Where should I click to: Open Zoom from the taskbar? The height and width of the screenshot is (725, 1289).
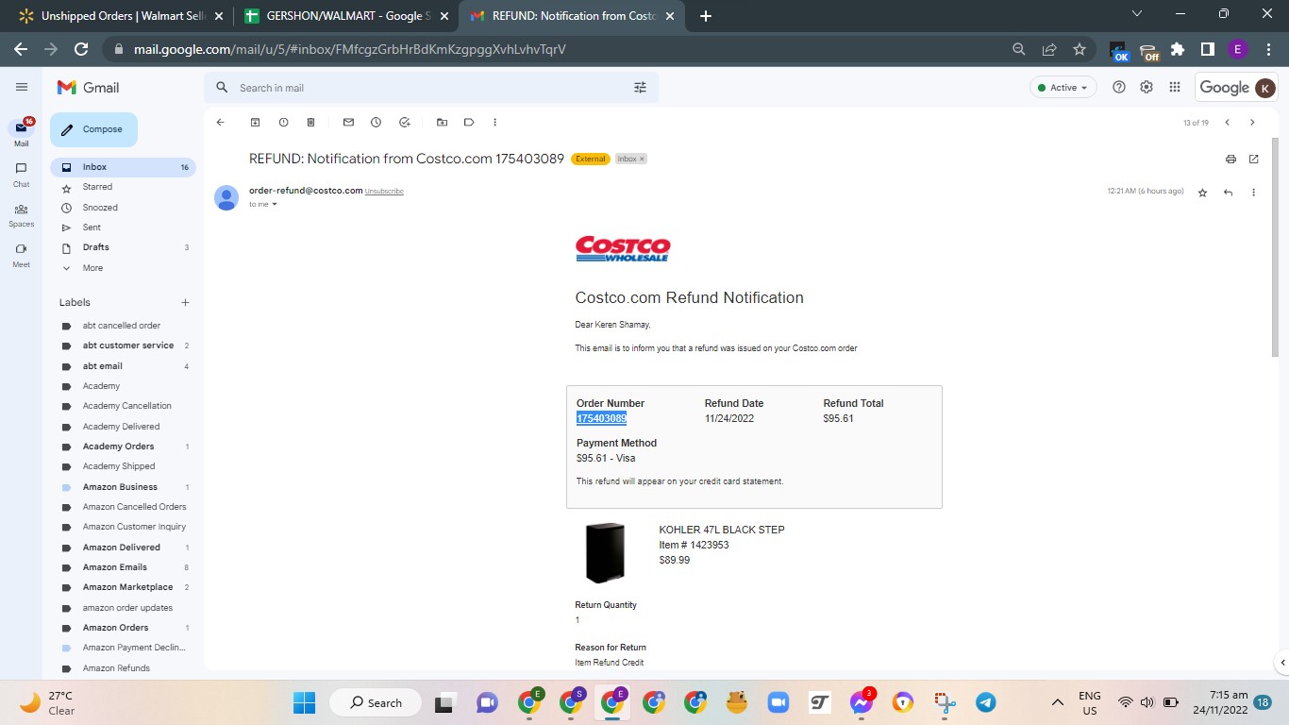(778, 702)
